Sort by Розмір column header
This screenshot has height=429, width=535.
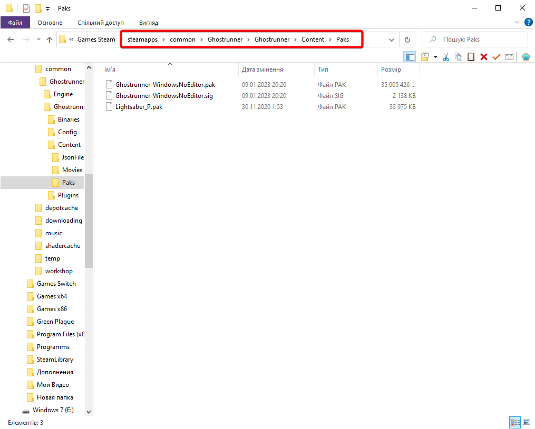398,69
